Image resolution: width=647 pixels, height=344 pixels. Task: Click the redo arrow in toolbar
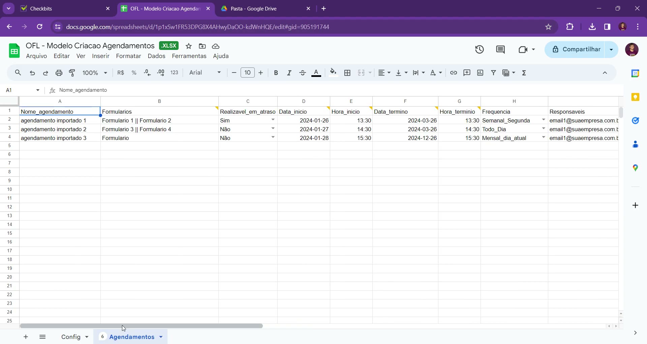(45, 73)
